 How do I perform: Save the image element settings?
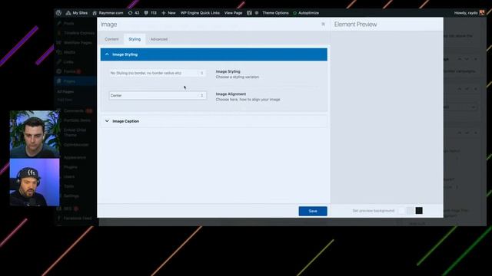pyautogui.click(x=313, y=211)
